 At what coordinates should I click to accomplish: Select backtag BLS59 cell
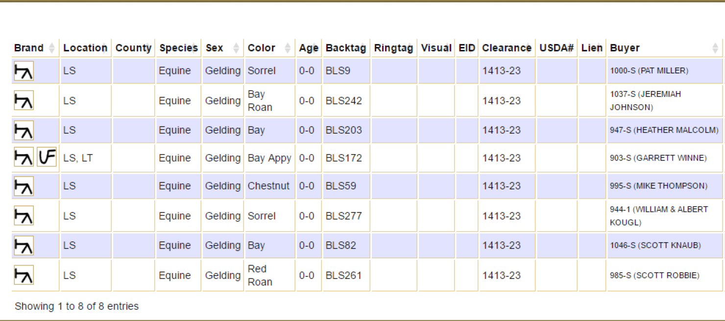click(x=346, y=186)
